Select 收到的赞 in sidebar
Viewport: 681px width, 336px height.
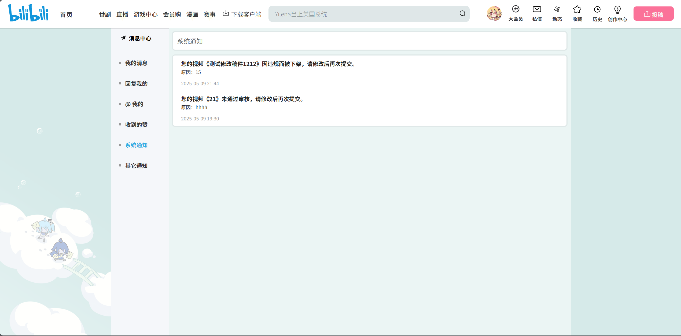pos(136,125)
